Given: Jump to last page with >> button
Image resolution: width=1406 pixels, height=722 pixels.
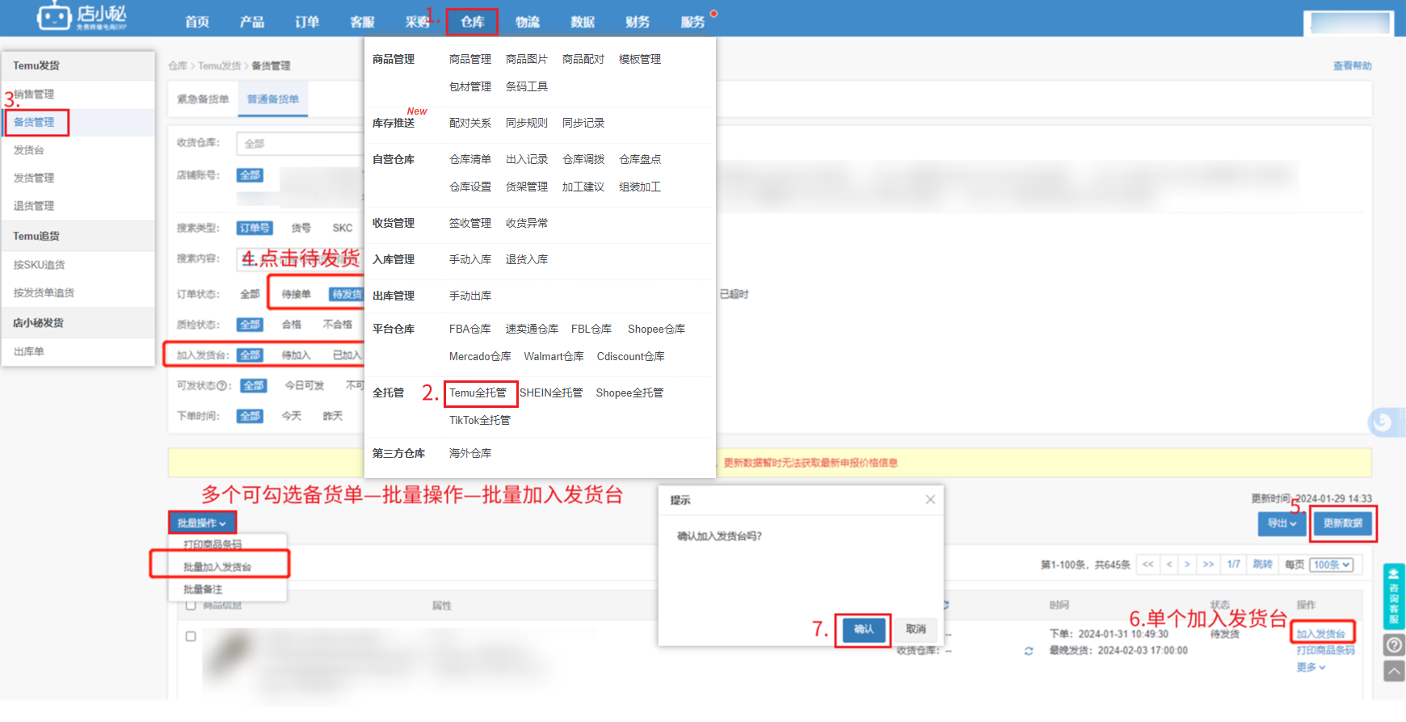Looking at the screenshot, I should point(1208,565).
